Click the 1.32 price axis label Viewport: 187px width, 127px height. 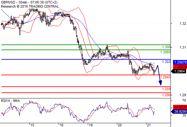point(183,23)
